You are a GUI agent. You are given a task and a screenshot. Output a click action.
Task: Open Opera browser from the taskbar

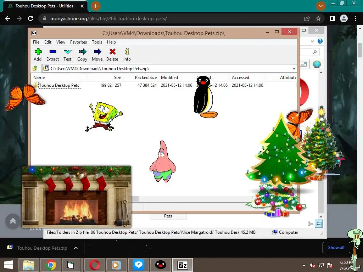point(95,265)
